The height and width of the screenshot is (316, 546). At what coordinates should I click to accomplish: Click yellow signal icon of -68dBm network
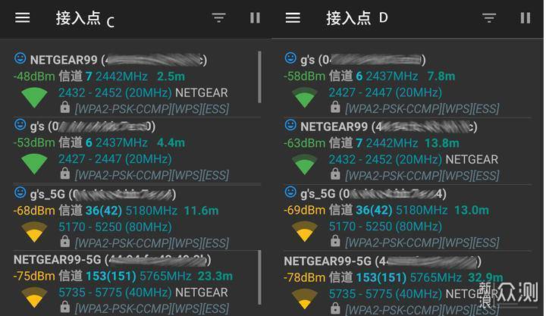tap(34, 232)
